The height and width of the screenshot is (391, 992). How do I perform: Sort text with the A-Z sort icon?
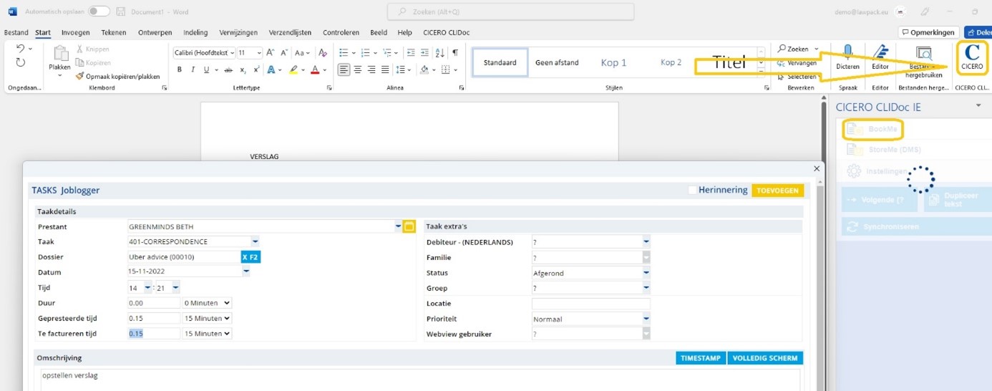click(439, 52)
